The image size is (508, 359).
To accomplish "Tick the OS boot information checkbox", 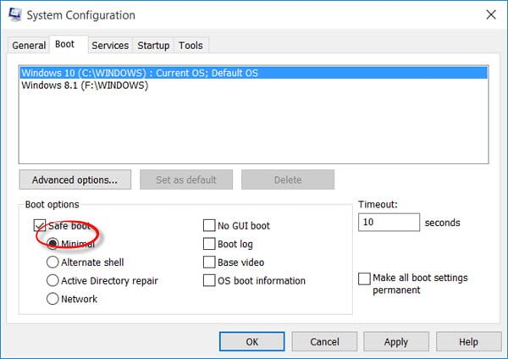I will click(x=209, y=280).
